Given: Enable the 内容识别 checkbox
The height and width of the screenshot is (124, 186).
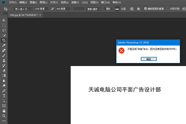Looking at the screenshot, I should coord(168,9).
